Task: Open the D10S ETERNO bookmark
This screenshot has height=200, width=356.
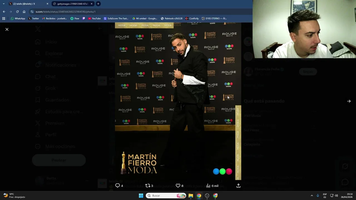Action: click(214, 19)
